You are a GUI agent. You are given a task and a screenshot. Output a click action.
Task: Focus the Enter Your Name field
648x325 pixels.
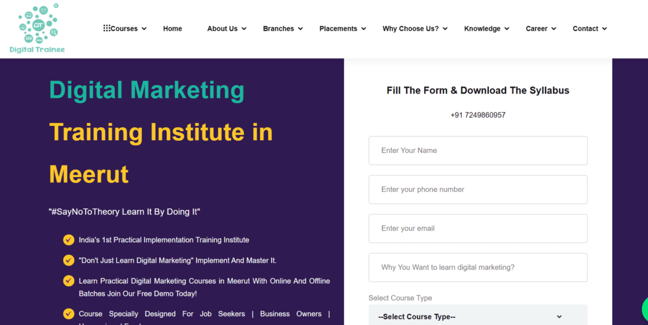pos(478,151)
